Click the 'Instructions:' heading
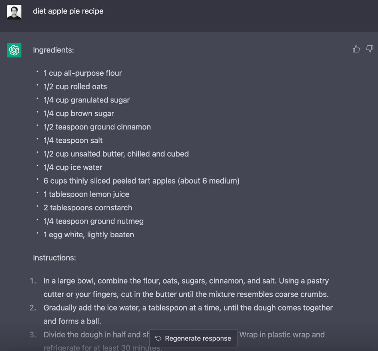Image resolution: width=378 pixels, height=351 pixels. pos(54,258)
